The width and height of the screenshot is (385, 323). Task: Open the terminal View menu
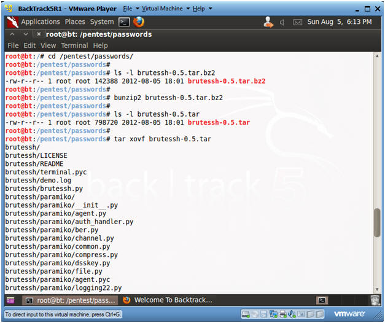49,45
